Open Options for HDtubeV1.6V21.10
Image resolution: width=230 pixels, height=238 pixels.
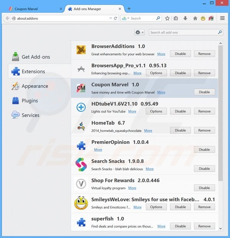[x=156, y=111]
